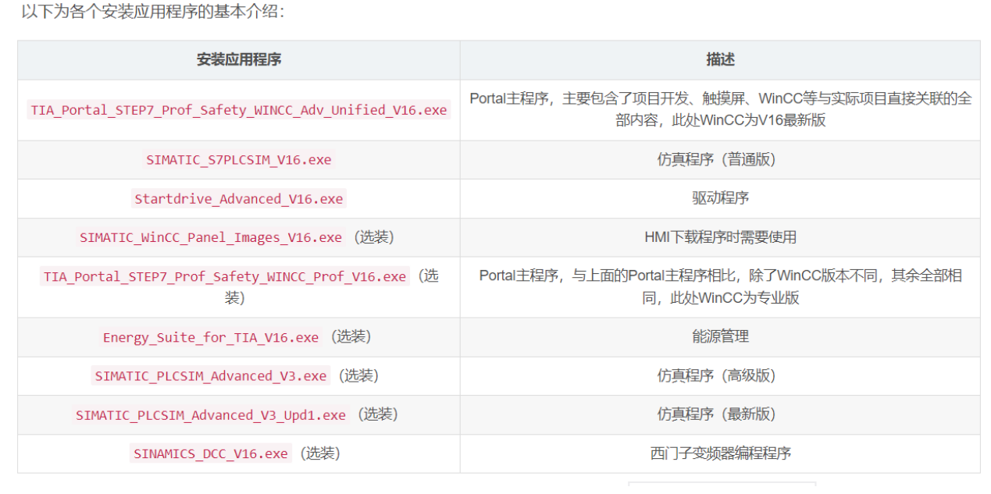Image resolution: width=991 pixels, height=494 pixels.
Task: Click the TIA_Portal_STEP7_Prof_Safety_WINCC_Prof_V16.exe filename
Action: point(225,277)
